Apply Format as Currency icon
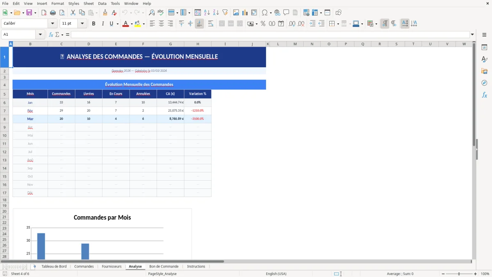The height and width of the screenshot is (277, 492). pyautogui.click(x=251, y=23)
